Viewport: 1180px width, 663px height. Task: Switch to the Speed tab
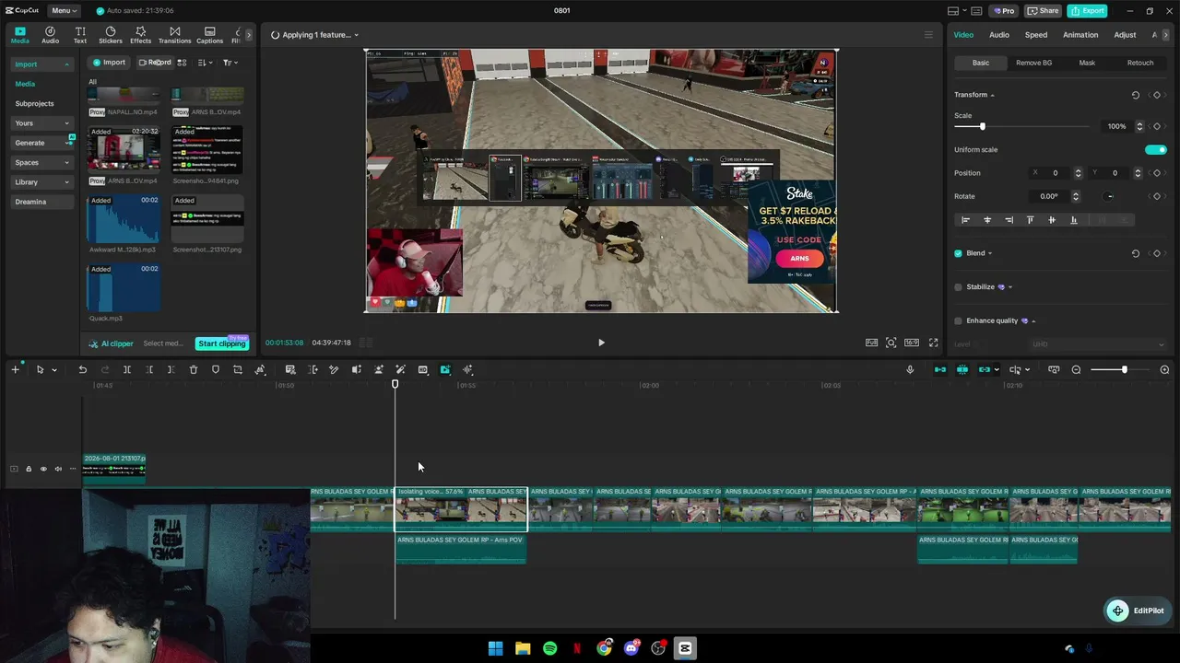point(1036,35)
